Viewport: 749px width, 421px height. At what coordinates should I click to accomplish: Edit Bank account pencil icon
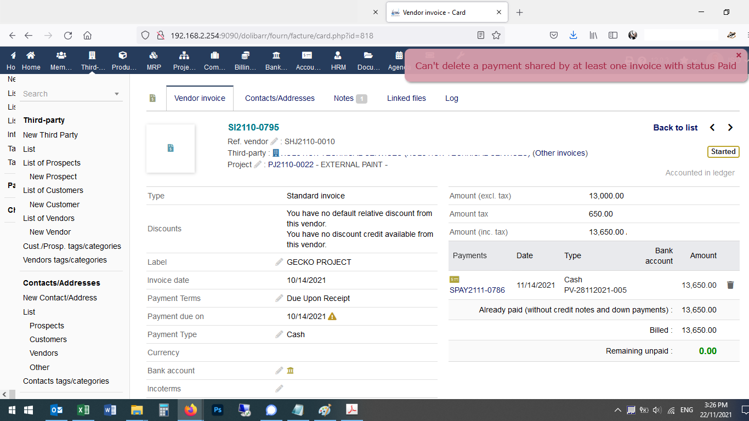pyautogui.click(x=279, y=371)
